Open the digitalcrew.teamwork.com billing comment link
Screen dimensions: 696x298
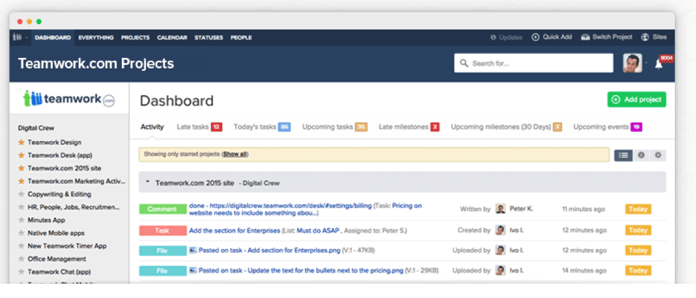click(x=280, y=206)
